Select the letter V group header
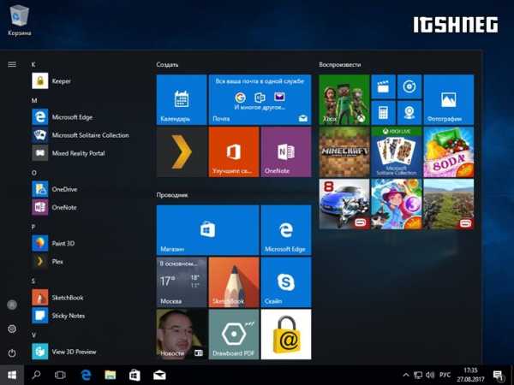 pos(33,335)
